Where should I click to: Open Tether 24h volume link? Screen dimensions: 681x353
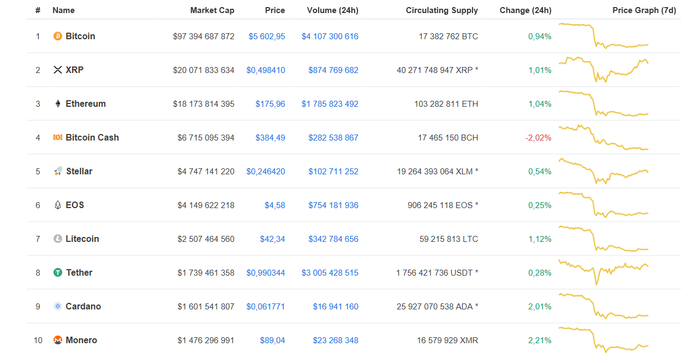(x=330, y=273)
